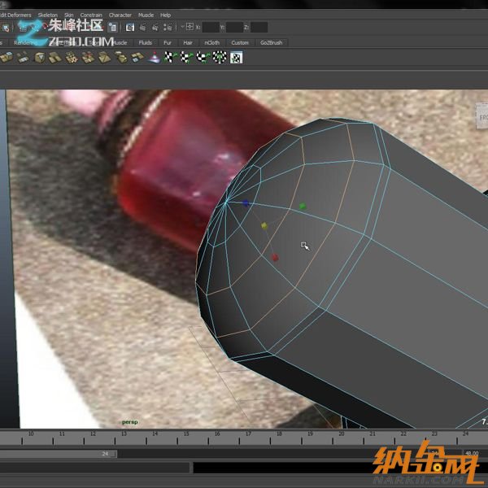Switch to the Fluids shelf tab
The height and width of the screenshot is (488, 488).
pyautogui.click(x=145, y=42)
